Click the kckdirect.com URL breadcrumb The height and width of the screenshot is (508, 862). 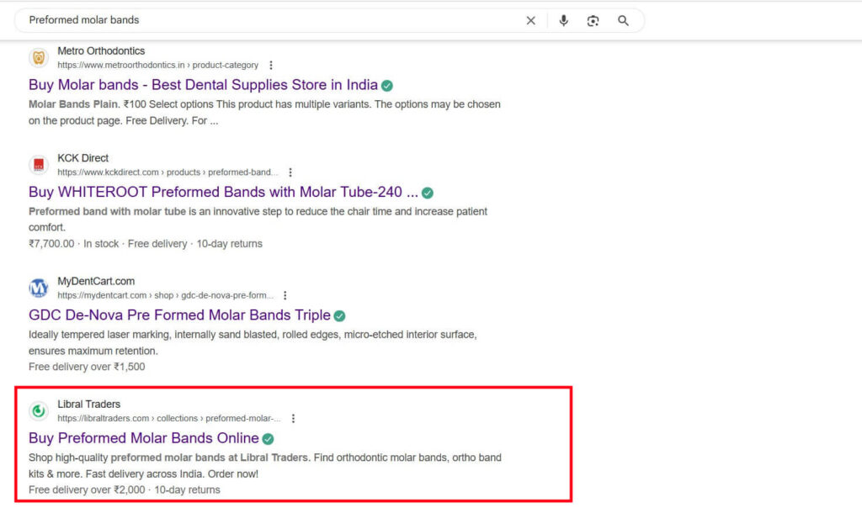[x=168, y=172]
